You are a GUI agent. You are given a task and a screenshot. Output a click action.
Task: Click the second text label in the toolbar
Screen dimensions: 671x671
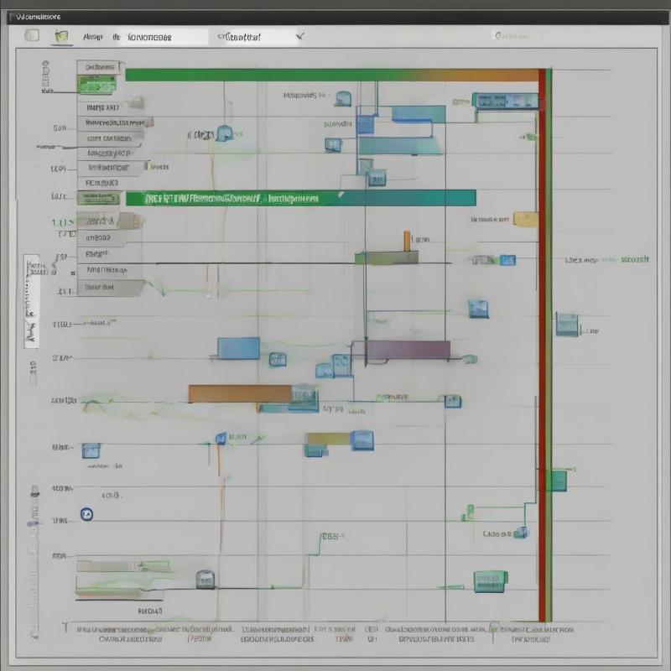click(x=148, y=37)
